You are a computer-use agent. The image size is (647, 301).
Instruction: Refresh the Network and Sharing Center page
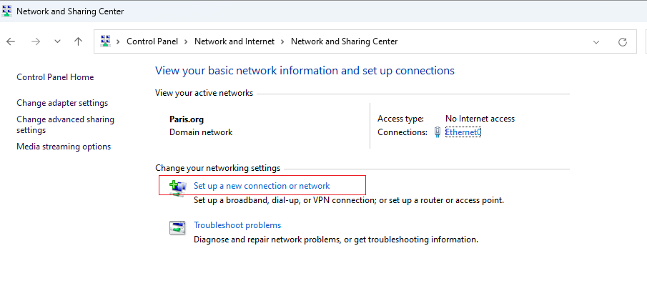pyautogui.click(x=622, y=41)
